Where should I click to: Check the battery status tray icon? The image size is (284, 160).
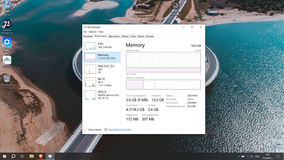[x=243, y=156]
